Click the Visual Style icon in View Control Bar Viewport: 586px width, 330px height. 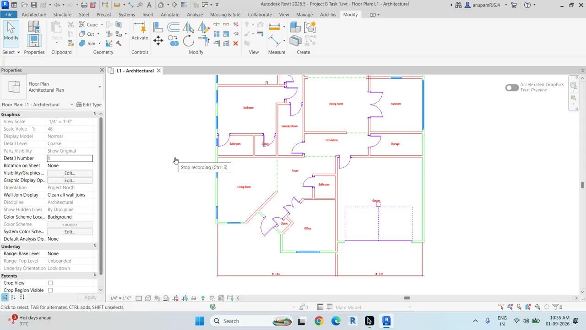[x=148, y=298]
